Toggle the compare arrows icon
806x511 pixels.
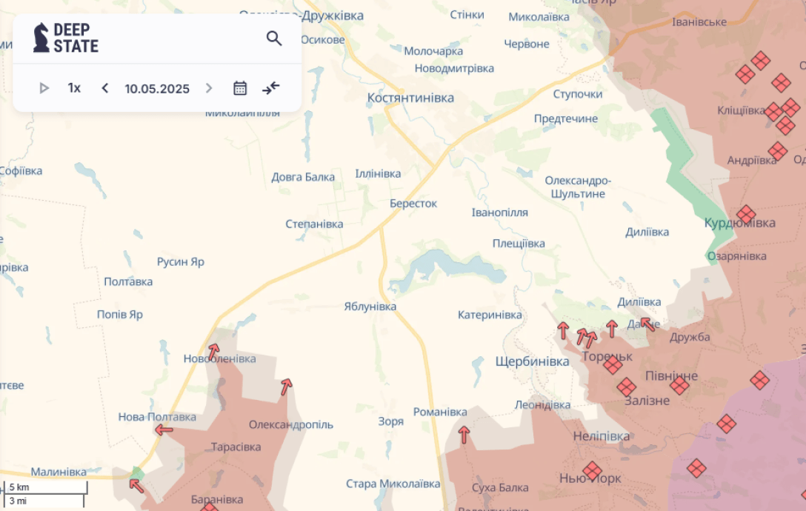pyautogui.click(x=271, y=88)
